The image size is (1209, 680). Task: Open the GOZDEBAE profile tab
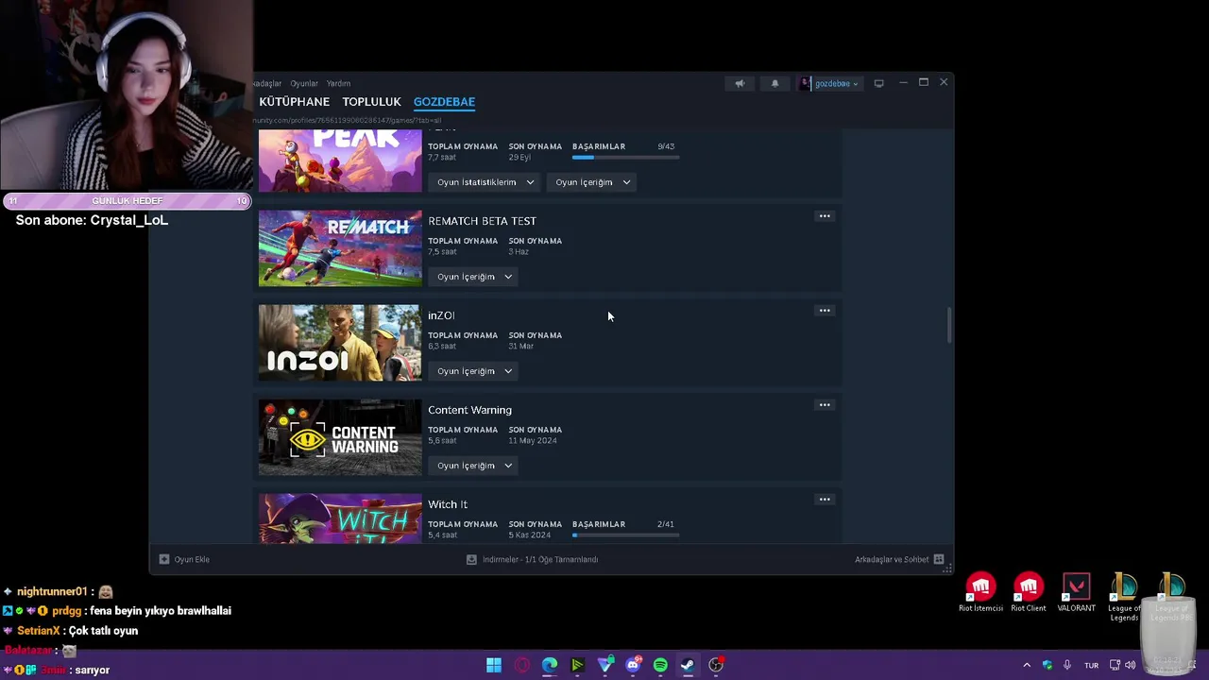click(444, 102)
